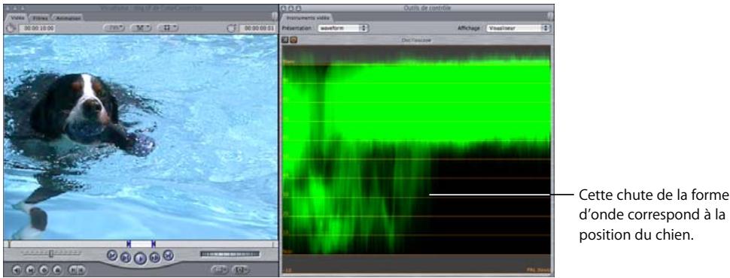Switch to the Filtres tab

click(40, 18)
